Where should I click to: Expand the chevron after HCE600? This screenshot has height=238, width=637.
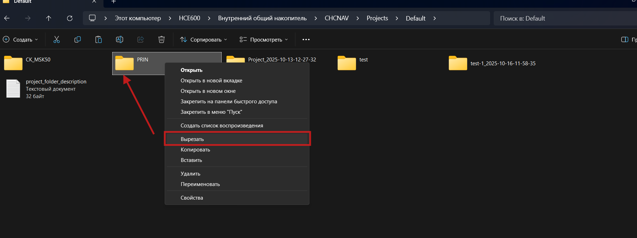[209, 18]
